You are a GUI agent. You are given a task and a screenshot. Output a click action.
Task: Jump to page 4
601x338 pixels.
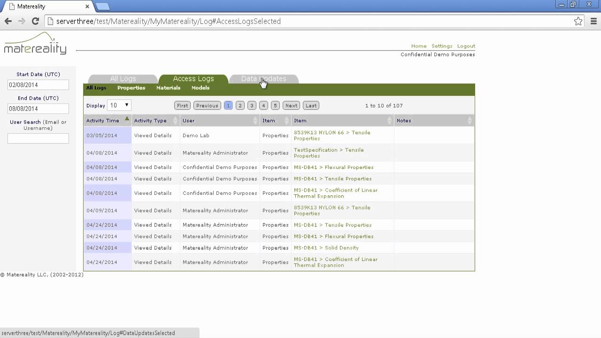[263, 106]
